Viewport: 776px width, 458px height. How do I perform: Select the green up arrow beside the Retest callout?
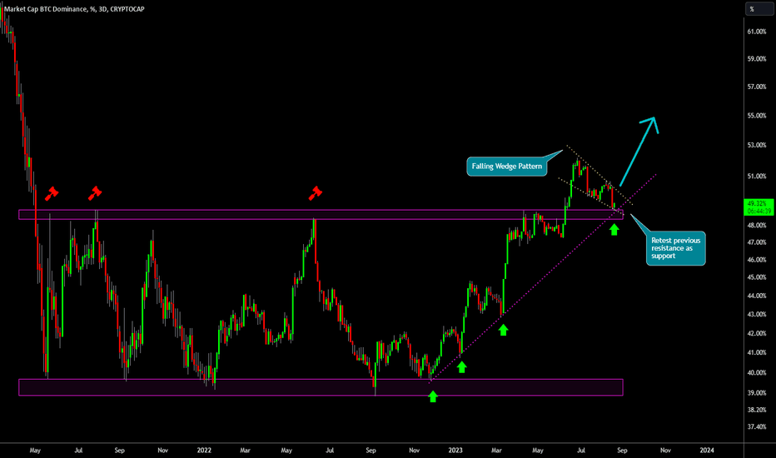click(614, 230)
